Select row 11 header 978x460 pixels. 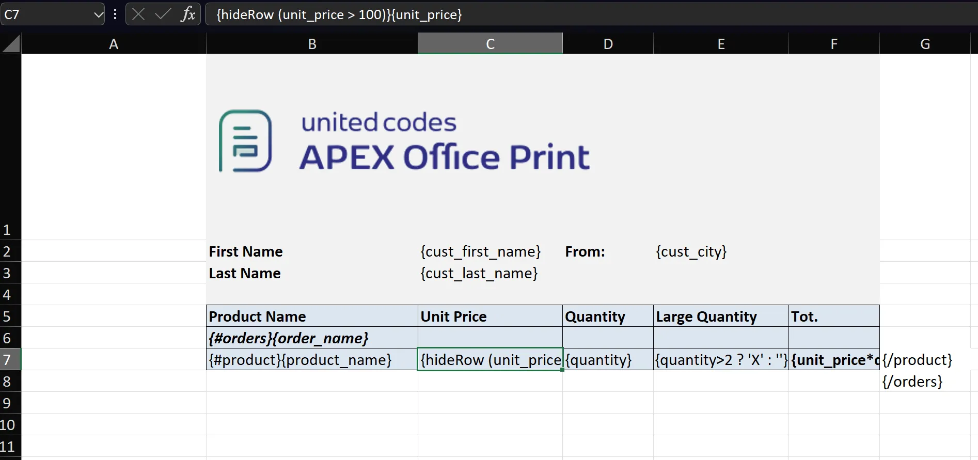click(10, 446)
